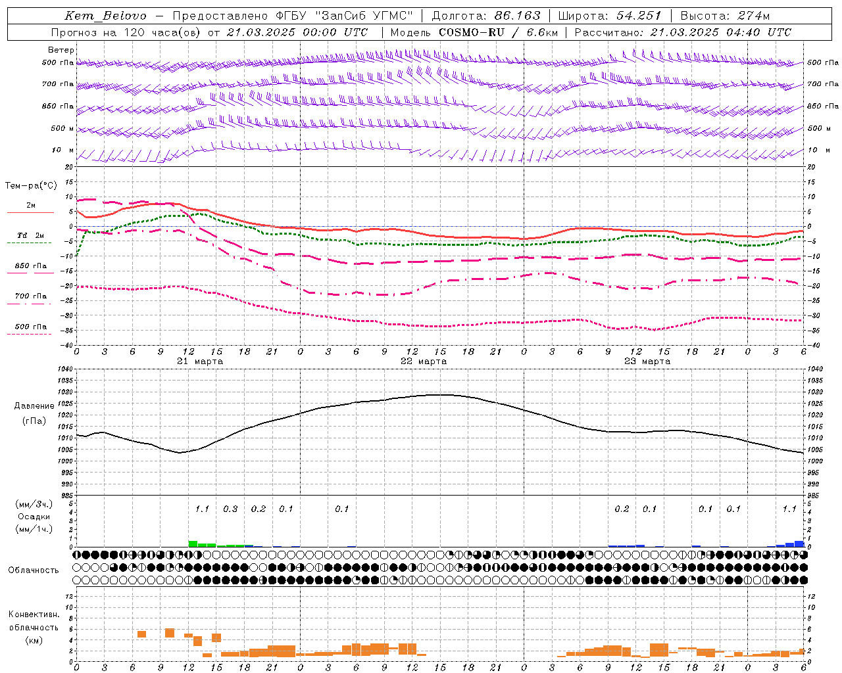This screenshot has height=673, width=842.
Task: Click '850 гПа' entry in temperature legend
Action: pos(31,266)
